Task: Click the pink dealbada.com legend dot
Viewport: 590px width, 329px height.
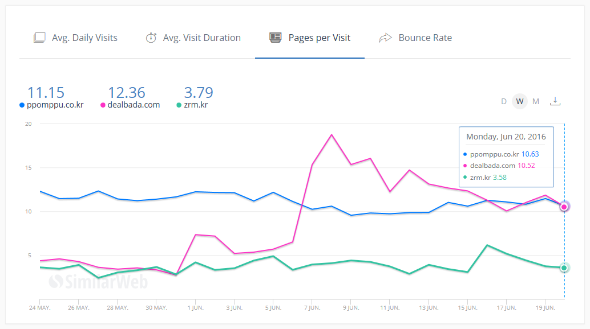Action: tap(103, 105)
